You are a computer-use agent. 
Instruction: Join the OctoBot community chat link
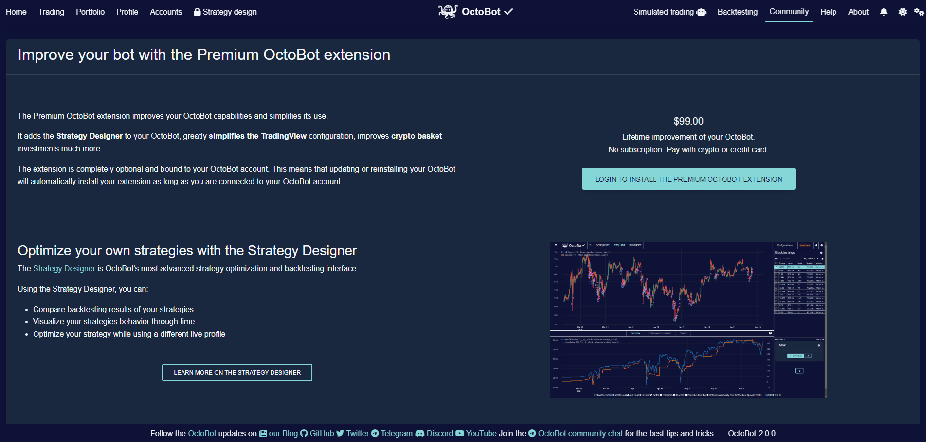point(580,433)
